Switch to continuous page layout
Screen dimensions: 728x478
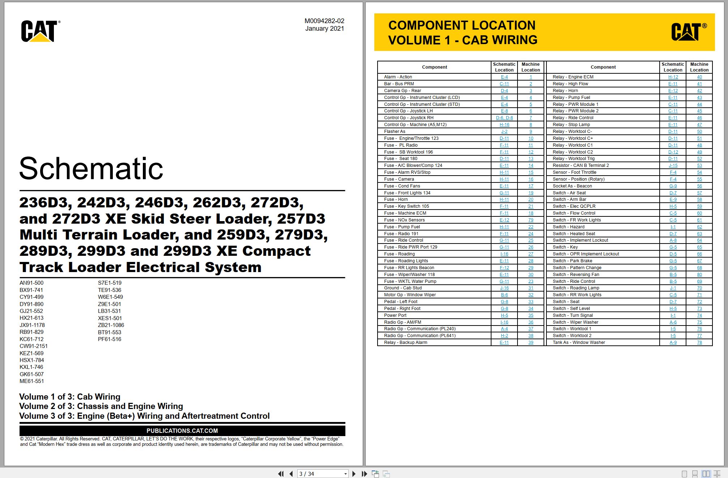(695, 474)
